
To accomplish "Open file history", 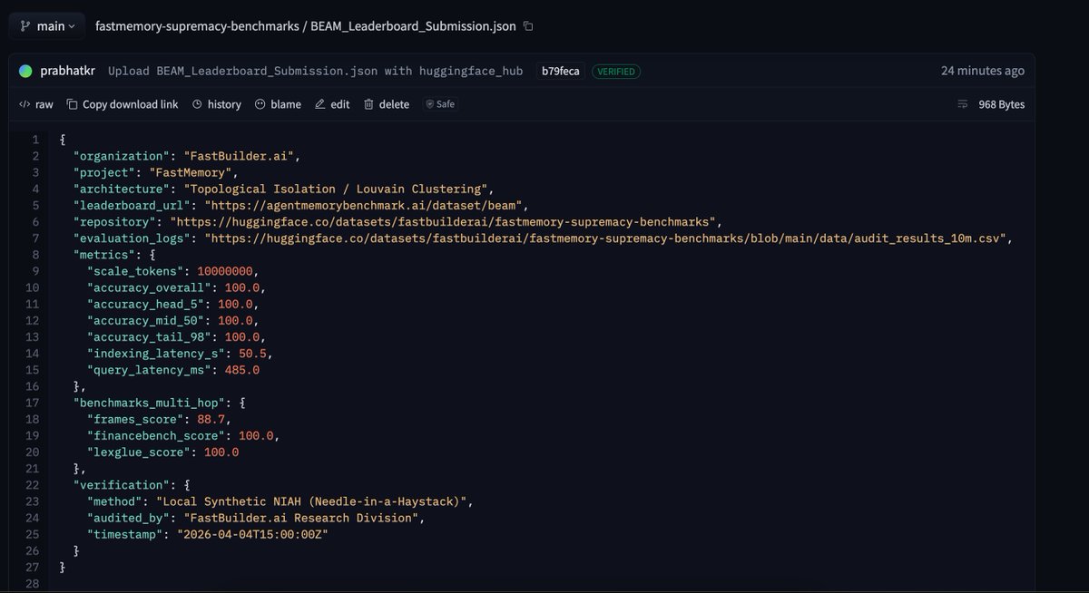I will (217, 104).
